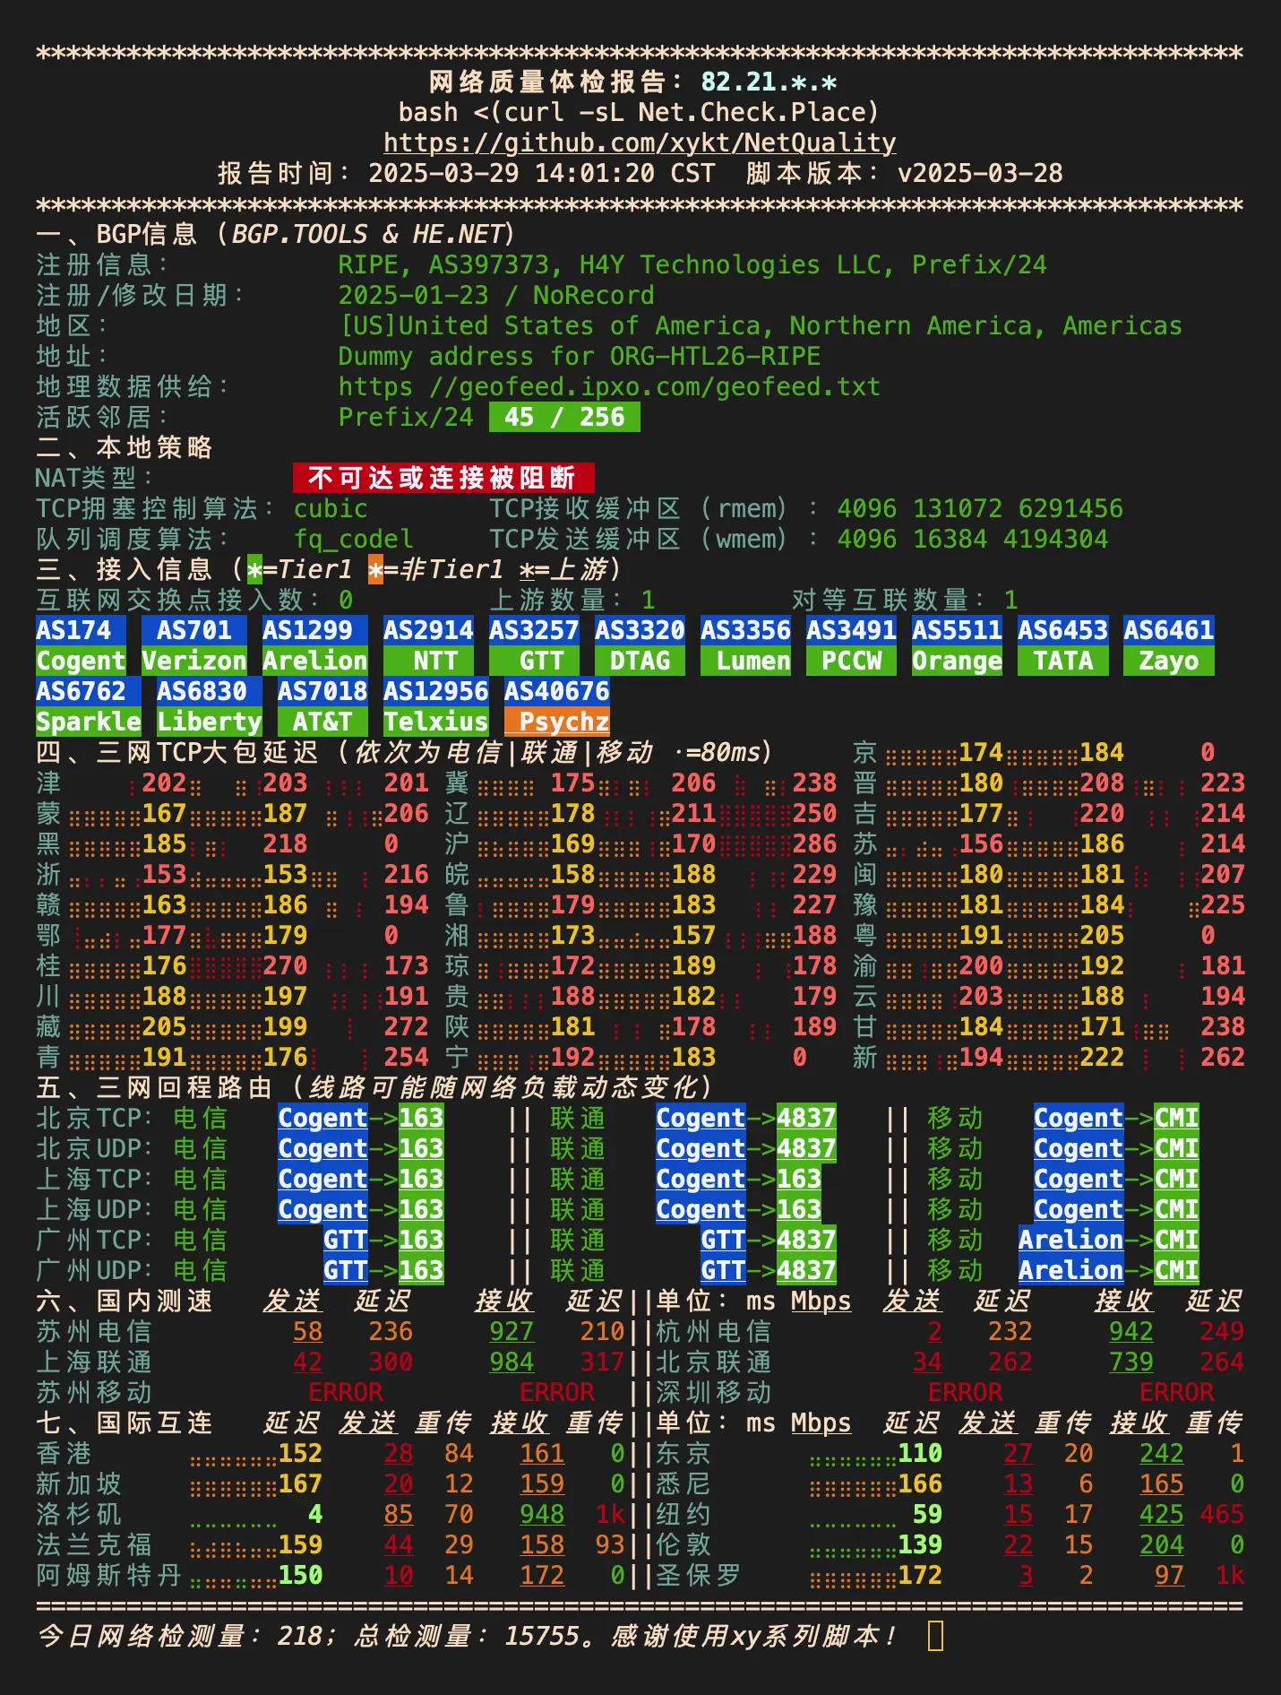Click the 洛杉矶 international row label
1281x1695 pixels.
click(79, 1514)
